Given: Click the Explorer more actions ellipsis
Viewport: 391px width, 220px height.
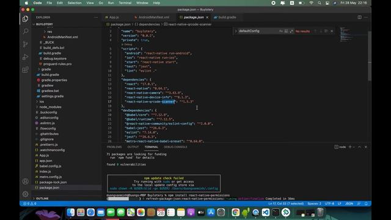Looking at the screenshot, I should [96, 17].
